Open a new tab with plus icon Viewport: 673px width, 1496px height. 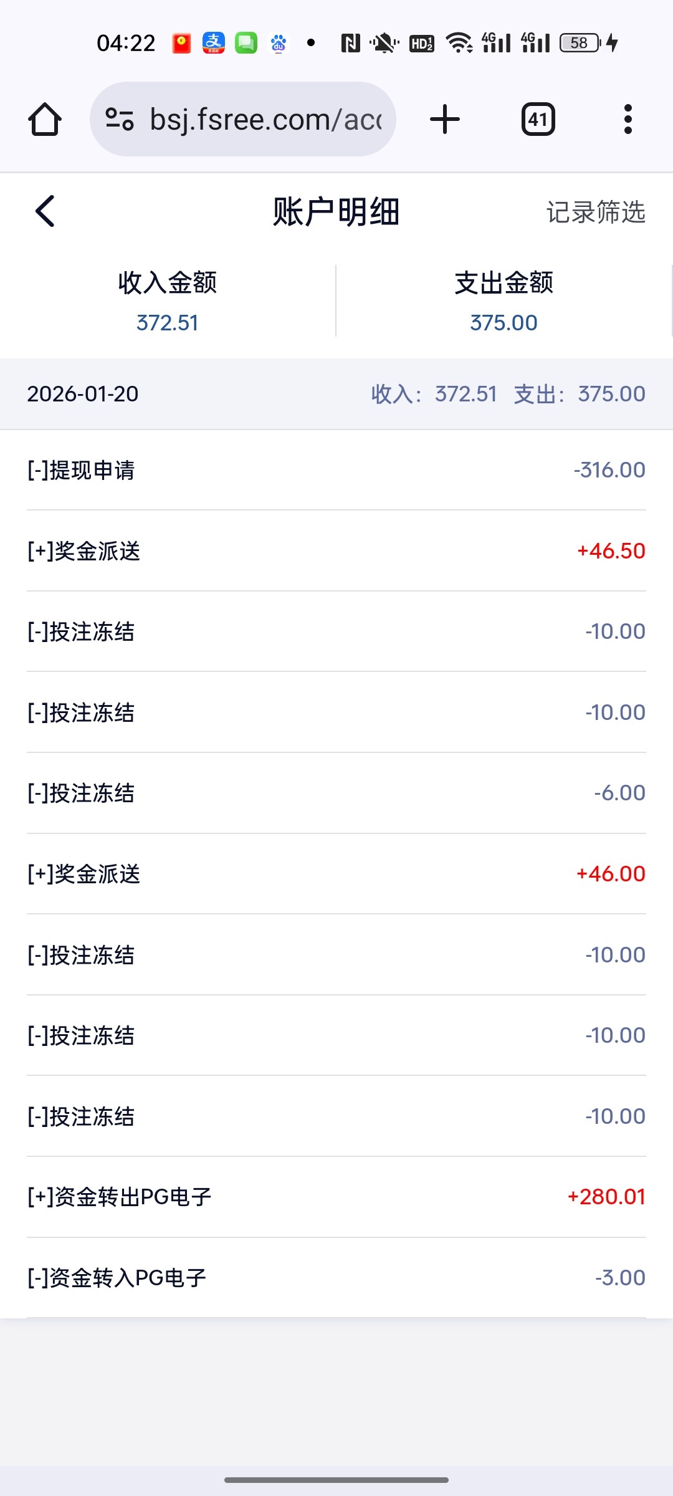[x=445, y=119]
